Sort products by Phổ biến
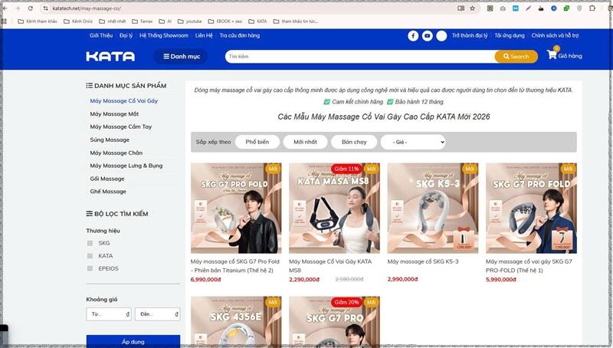The image size is (613, 348). [x=257, y=142]
